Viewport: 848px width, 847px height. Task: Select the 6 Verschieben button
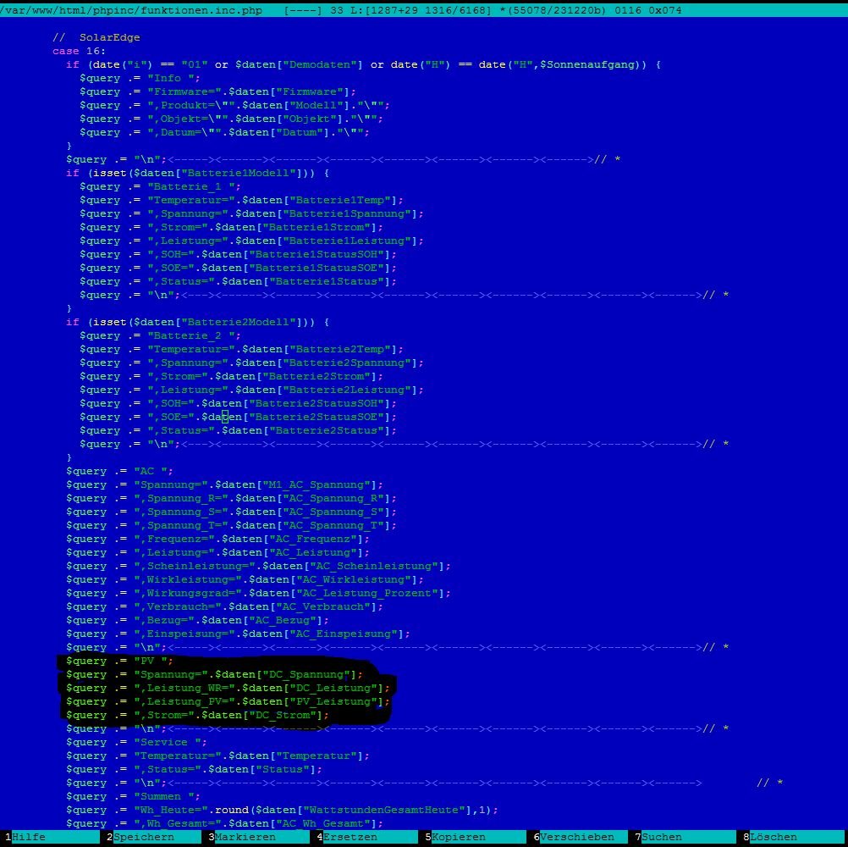point(575,837)
